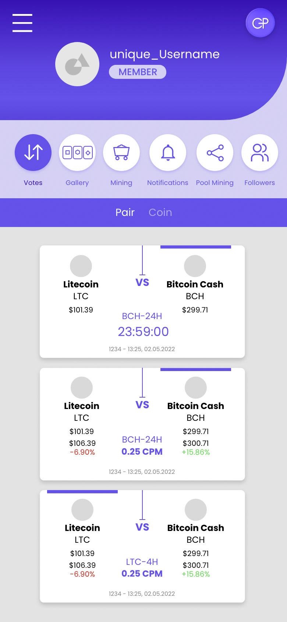Switch to the Pair tab
This screenshot has width=287, height=622.
(x=125, y=212)
